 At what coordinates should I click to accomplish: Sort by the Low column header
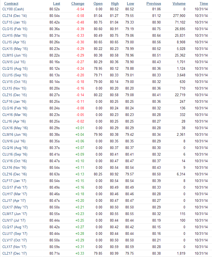tap(130, 3)
